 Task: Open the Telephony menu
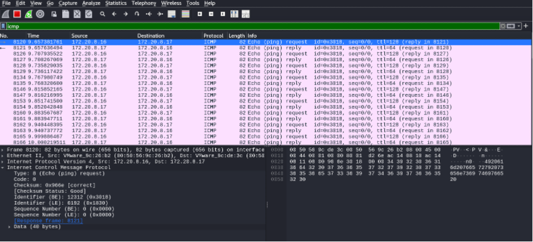coord(144,3)
